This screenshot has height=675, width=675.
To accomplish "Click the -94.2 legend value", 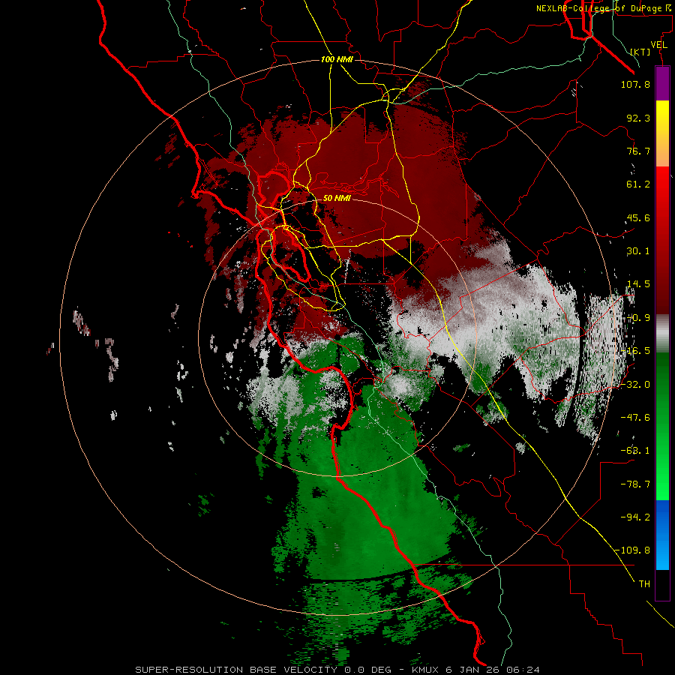I will click(x=635, y=517).
